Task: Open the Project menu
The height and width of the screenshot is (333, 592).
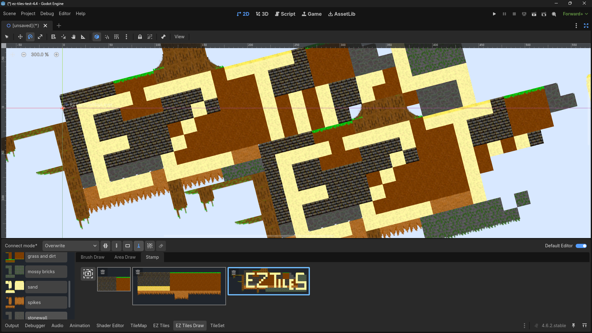Action: (x=28, y=14)
